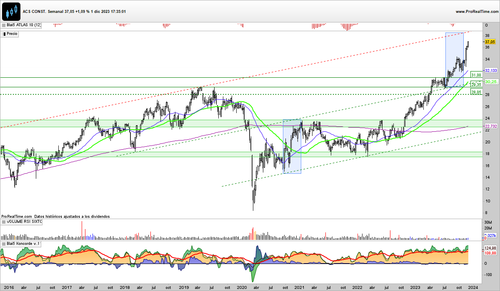The image size is (500, 291).
Task: Select the blue 32,133 moving average tag
Action: click(491, 71)
